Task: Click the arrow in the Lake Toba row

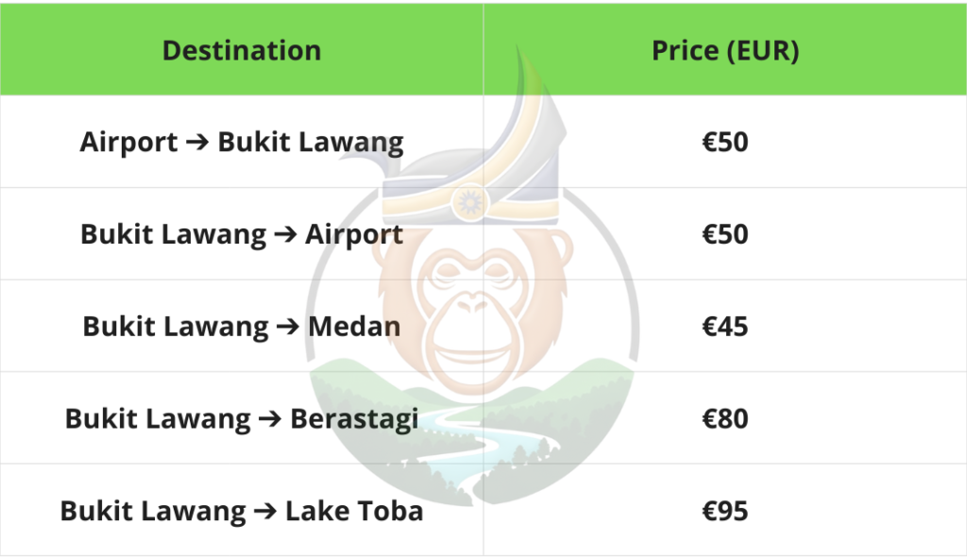Action: [x=265, y=511]
